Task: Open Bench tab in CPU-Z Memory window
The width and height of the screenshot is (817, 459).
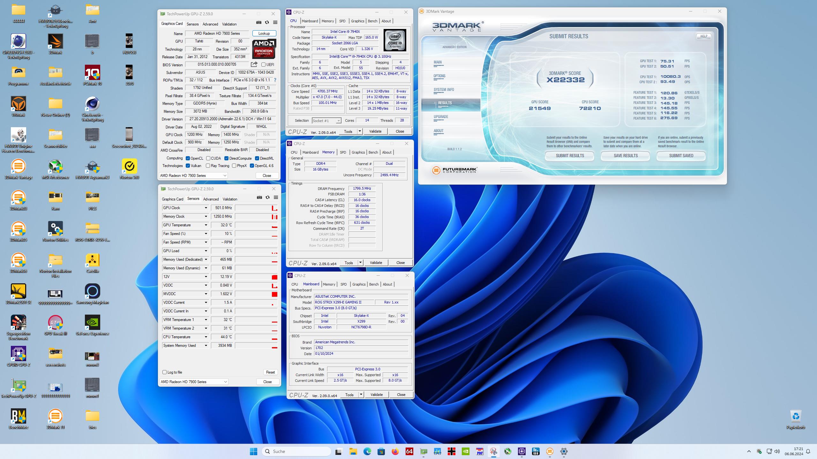Action: [x=373, y=152]
